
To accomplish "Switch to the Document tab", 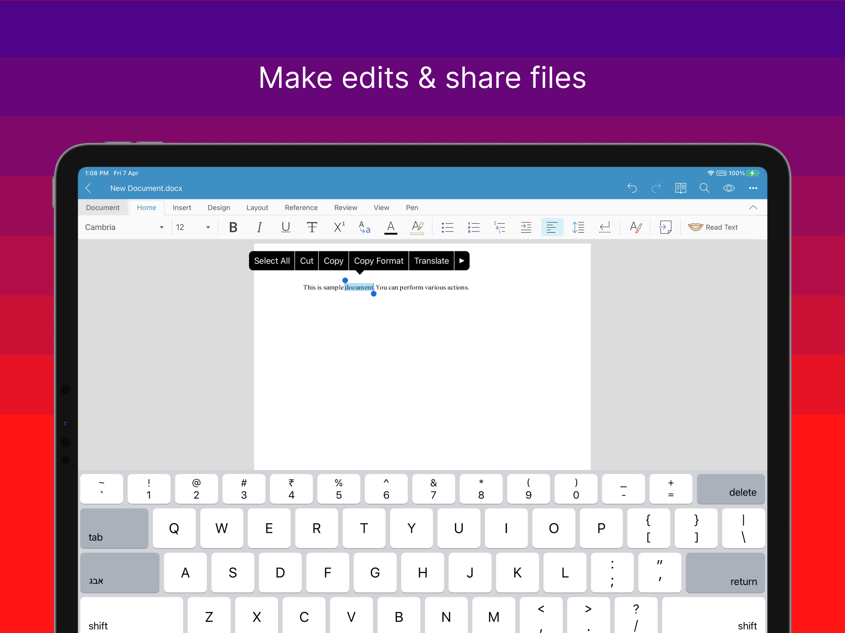I will coord(103,207).
